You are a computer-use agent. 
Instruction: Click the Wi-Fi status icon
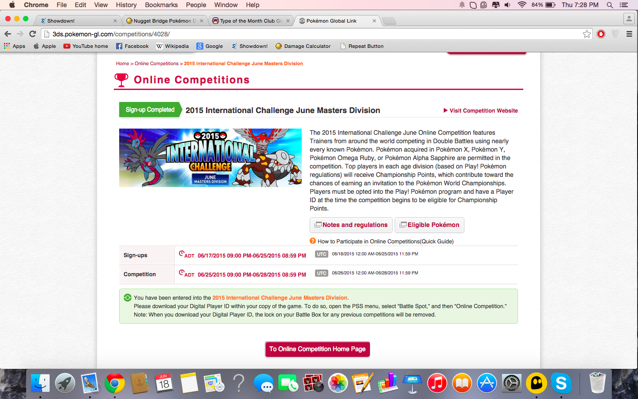(x=522, y=5)
